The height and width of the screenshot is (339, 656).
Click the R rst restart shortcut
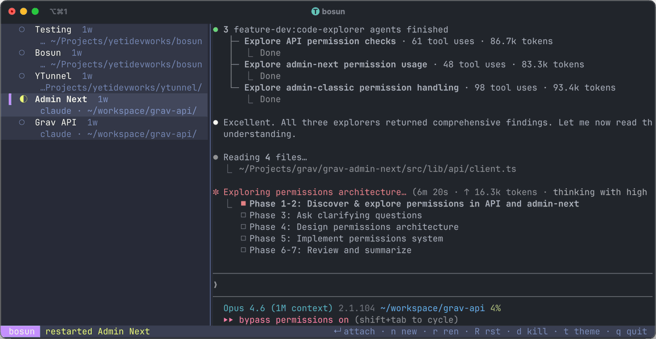coord(488,331)
